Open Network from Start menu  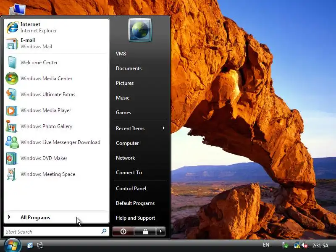tap(125, 158)
